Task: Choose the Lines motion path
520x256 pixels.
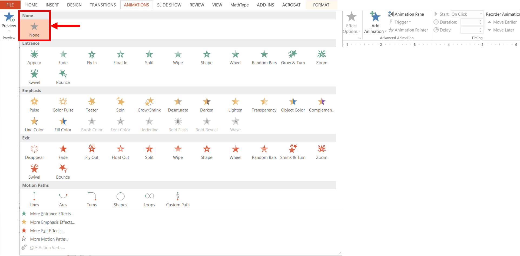Action: [x=34, y=200]
